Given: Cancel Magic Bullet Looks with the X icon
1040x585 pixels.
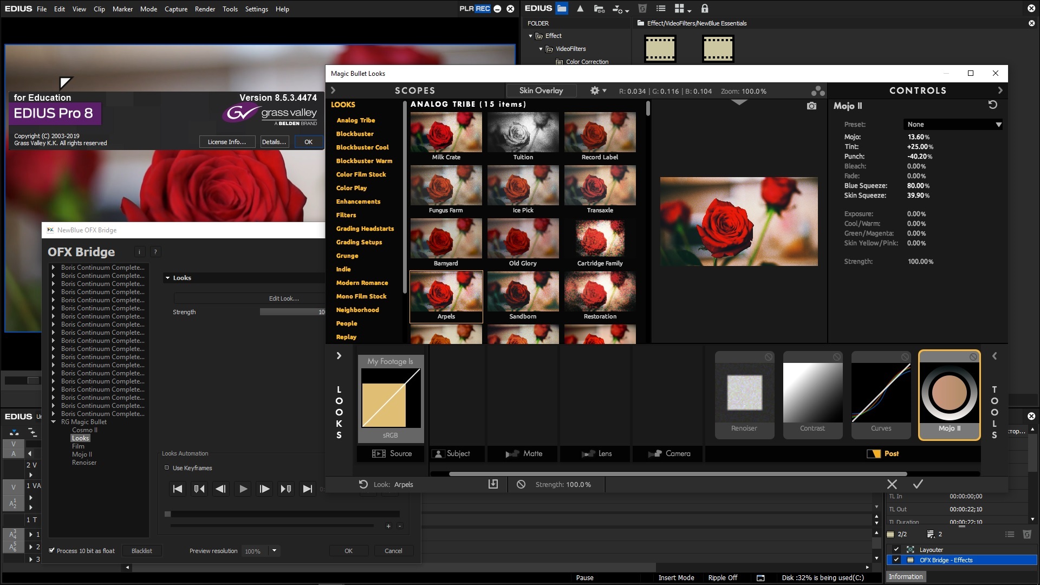Looking at the screenshot, I should click(892, 484).
